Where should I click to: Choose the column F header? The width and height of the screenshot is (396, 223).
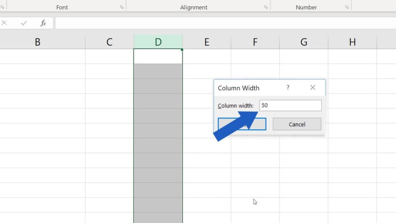255,42
